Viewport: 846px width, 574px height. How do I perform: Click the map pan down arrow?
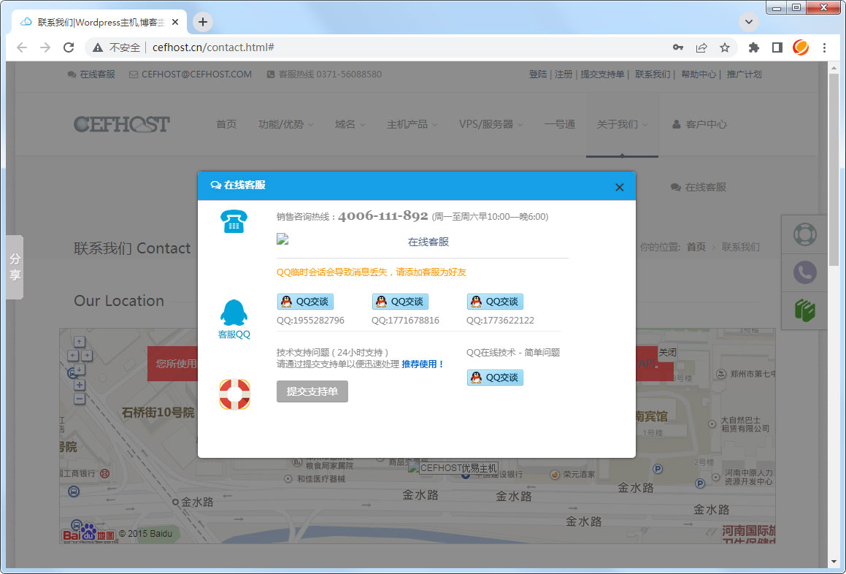coord(80,370)
